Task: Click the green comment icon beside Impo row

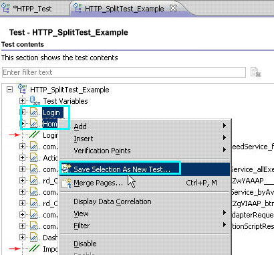Action: coord(34,248)
